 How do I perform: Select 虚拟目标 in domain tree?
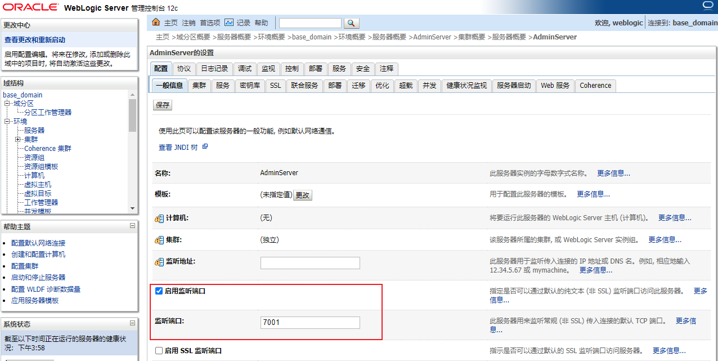pyautogui.click(x=38, y=194)
